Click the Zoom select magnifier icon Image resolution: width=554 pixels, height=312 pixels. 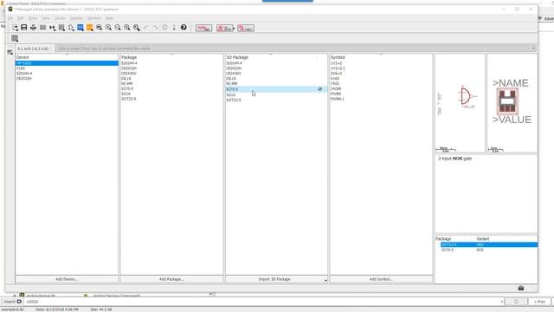tap(137, 28)
